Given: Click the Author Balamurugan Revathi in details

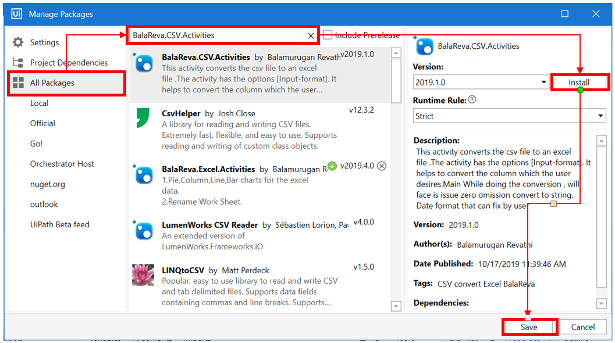Looking at the screenshot, I should 495,245.
